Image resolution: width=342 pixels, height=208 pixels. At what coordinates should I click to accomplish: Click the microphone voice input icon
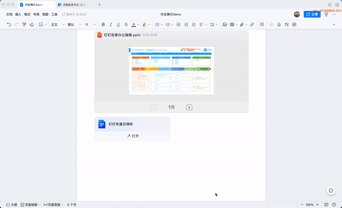click(279, 24)
